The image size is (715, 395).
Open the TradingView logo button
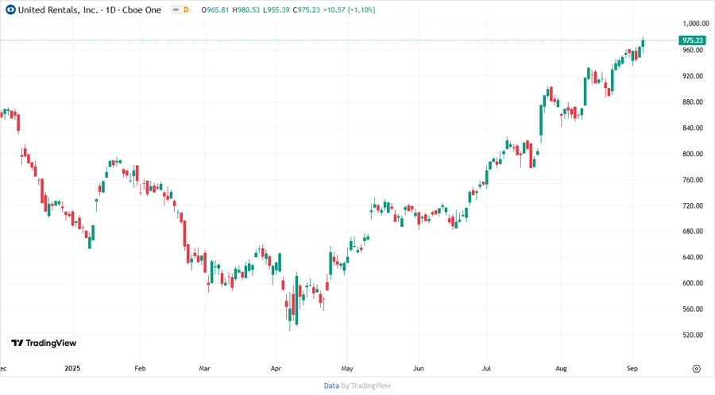point(44,343)
